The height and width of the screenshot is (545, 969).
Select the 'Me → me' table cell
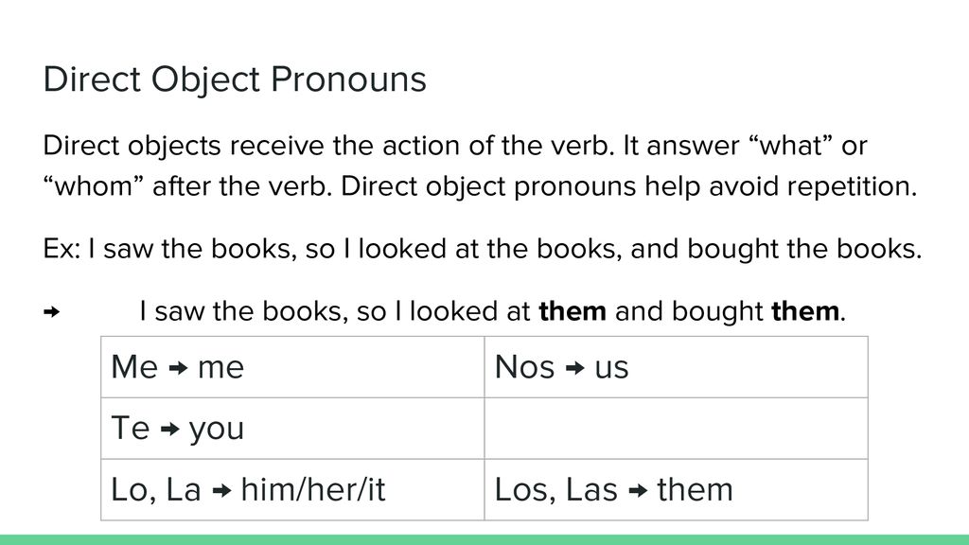pyautogui.click(x=293, y=367)
